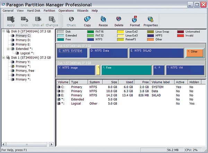Select the Y: NTFS image partition block
Screen dimensions: 208x153
pos(76,70)
